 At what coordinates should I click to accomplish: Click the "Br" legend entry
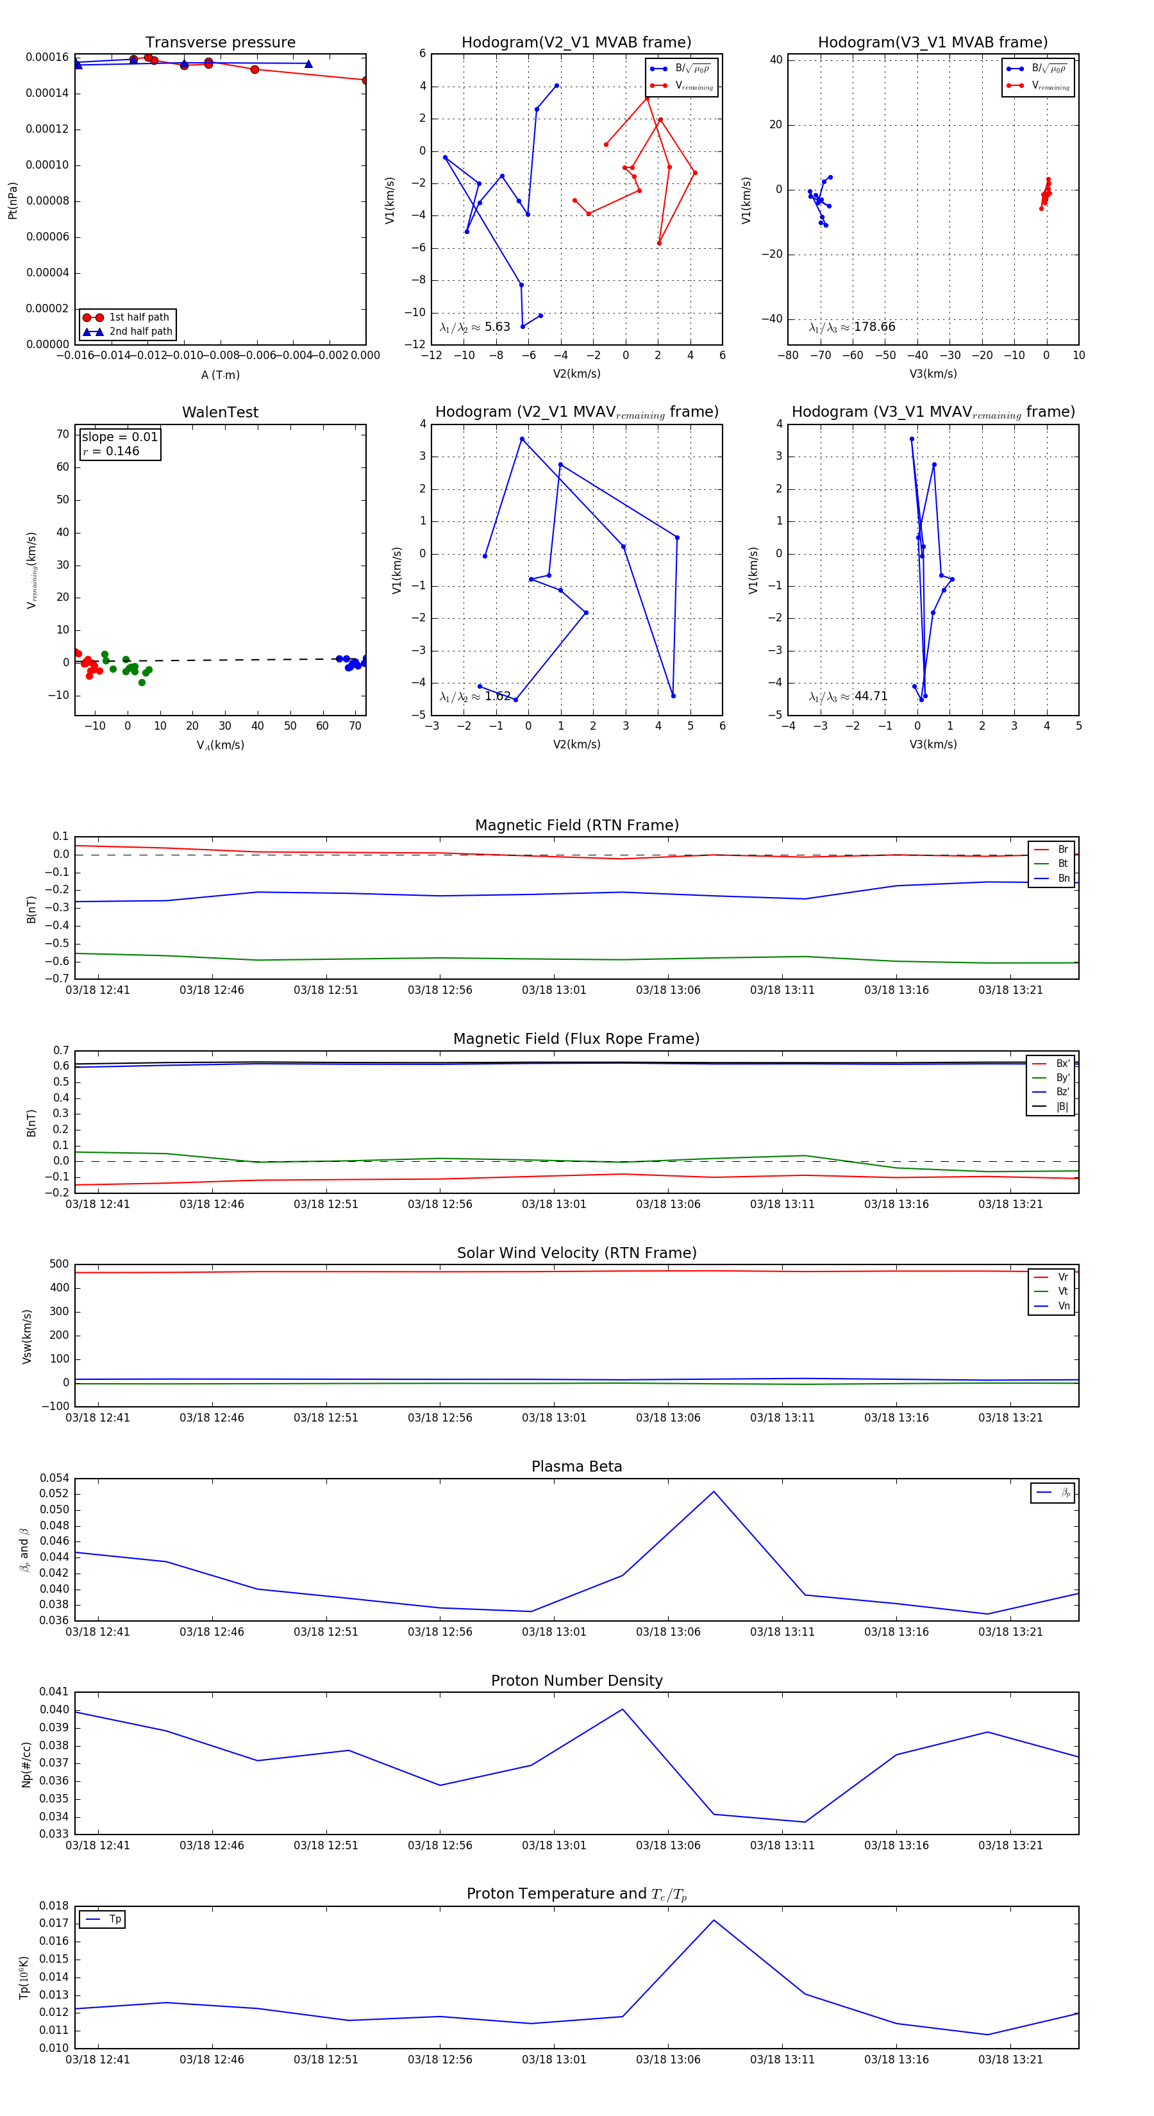(1051, 850)
